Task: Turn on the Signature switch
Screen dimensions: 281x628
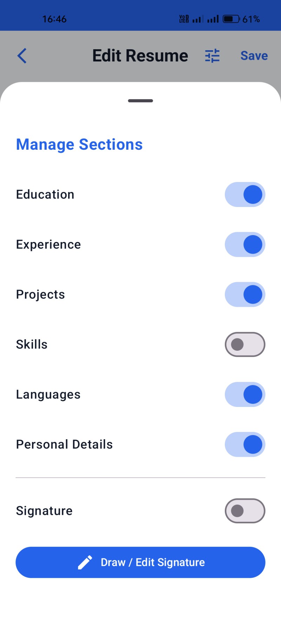Action: 245,511
